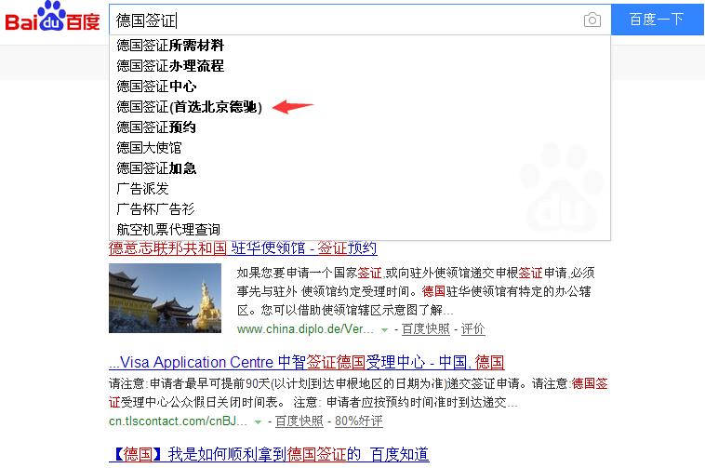705x468 pixels.
Task: Click the 百度一下 search button
Action: [x=657, y=20]
